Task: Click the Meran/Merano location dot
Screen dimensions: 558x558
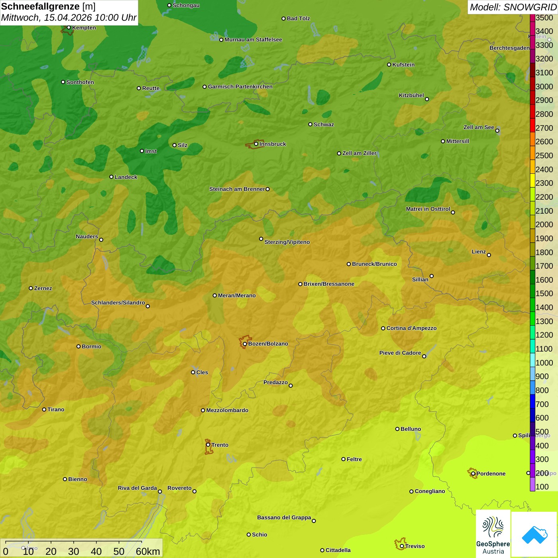Action: [x=214, y=295]
